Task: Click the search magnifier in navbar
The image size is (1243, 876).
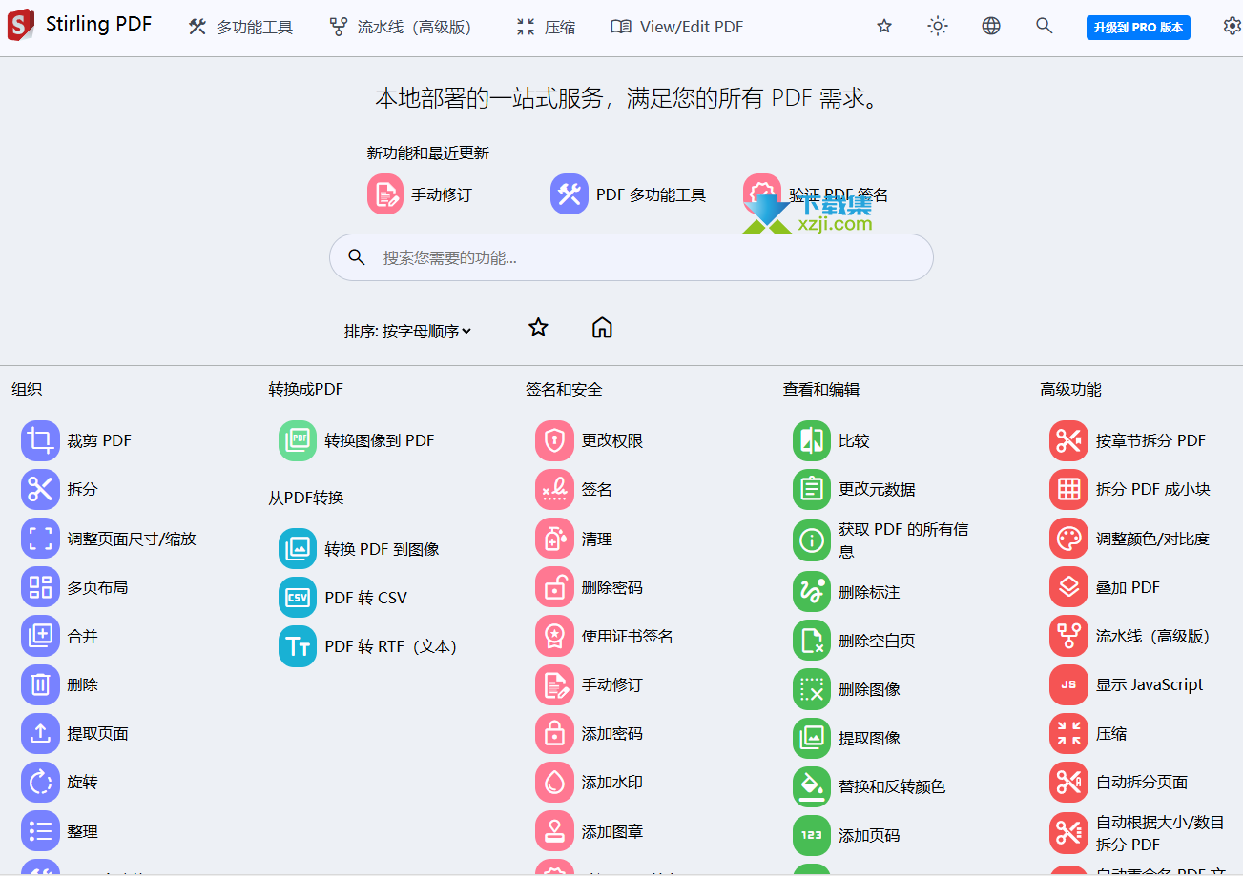Action: click(1045, 27)
